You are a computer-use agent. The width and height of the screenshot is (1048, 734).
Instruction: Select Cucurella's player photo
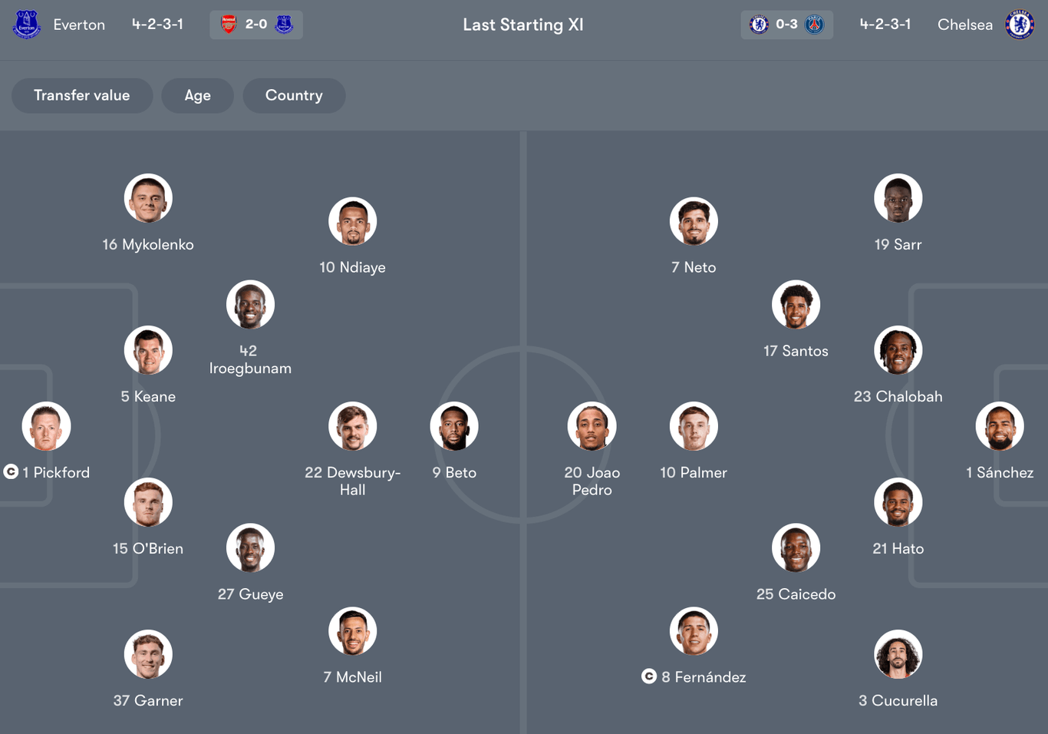tap(898, 654)
